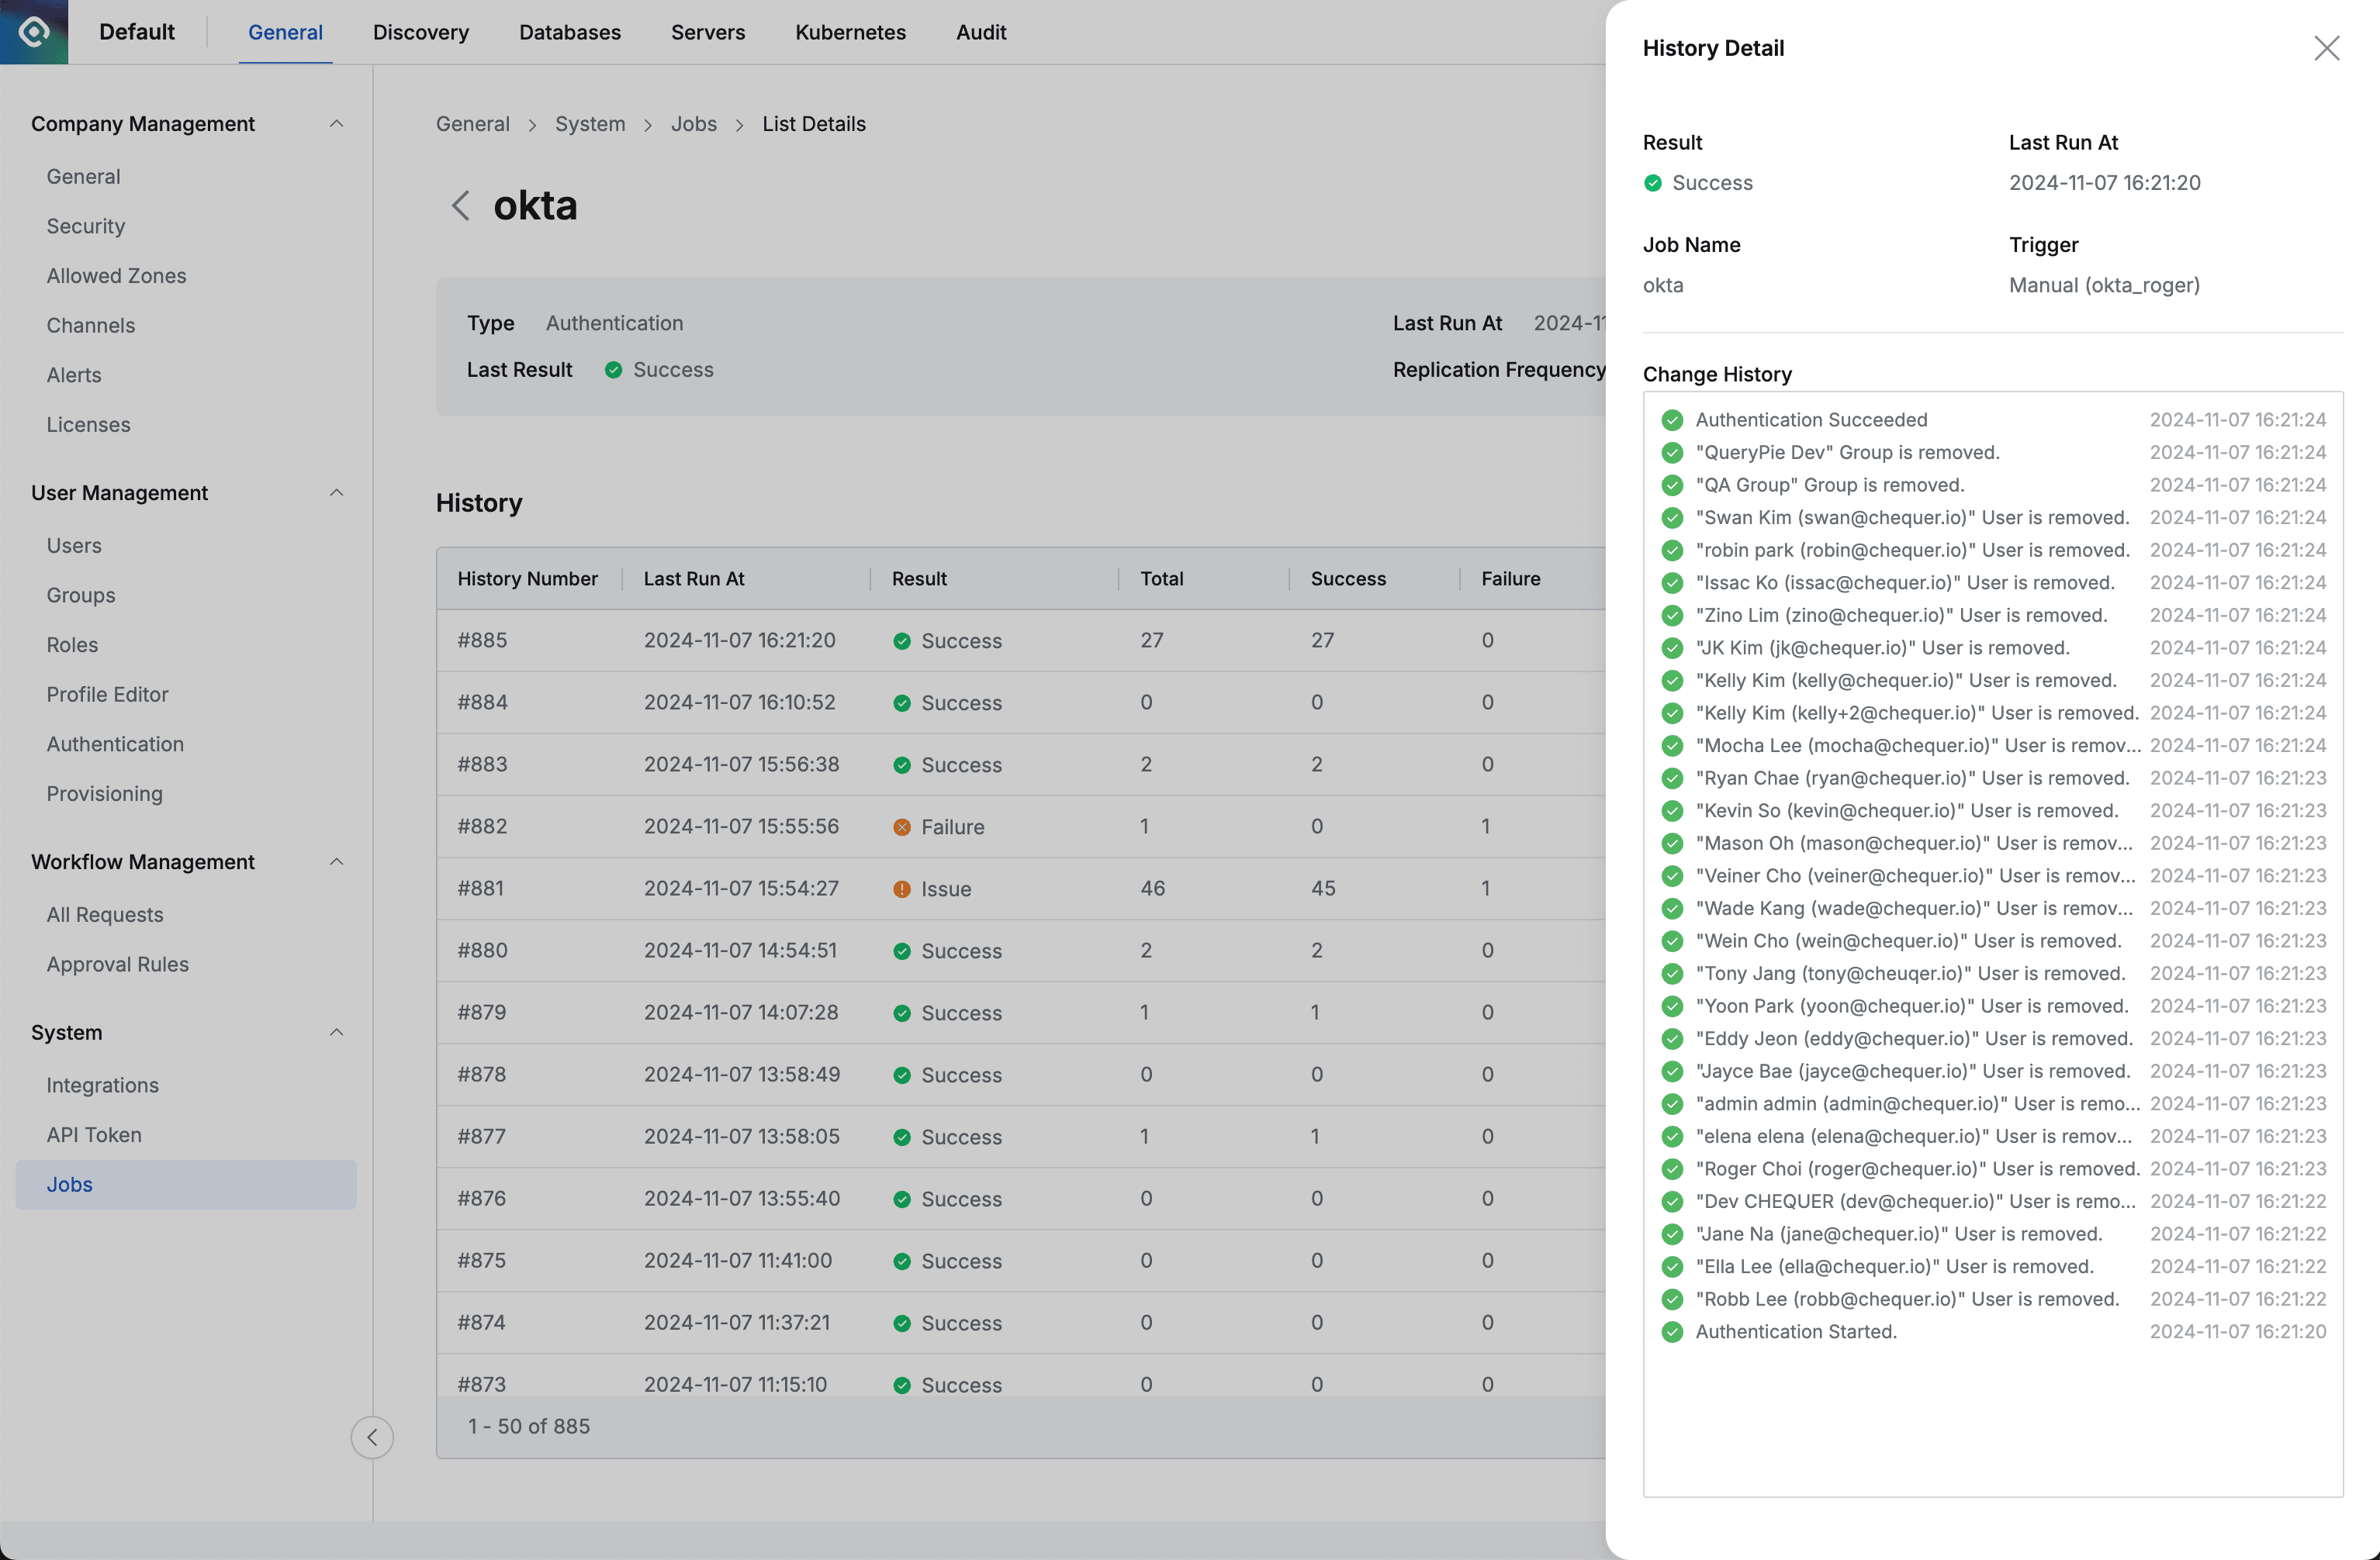Collapse Workflow Management section

[336, 861]
